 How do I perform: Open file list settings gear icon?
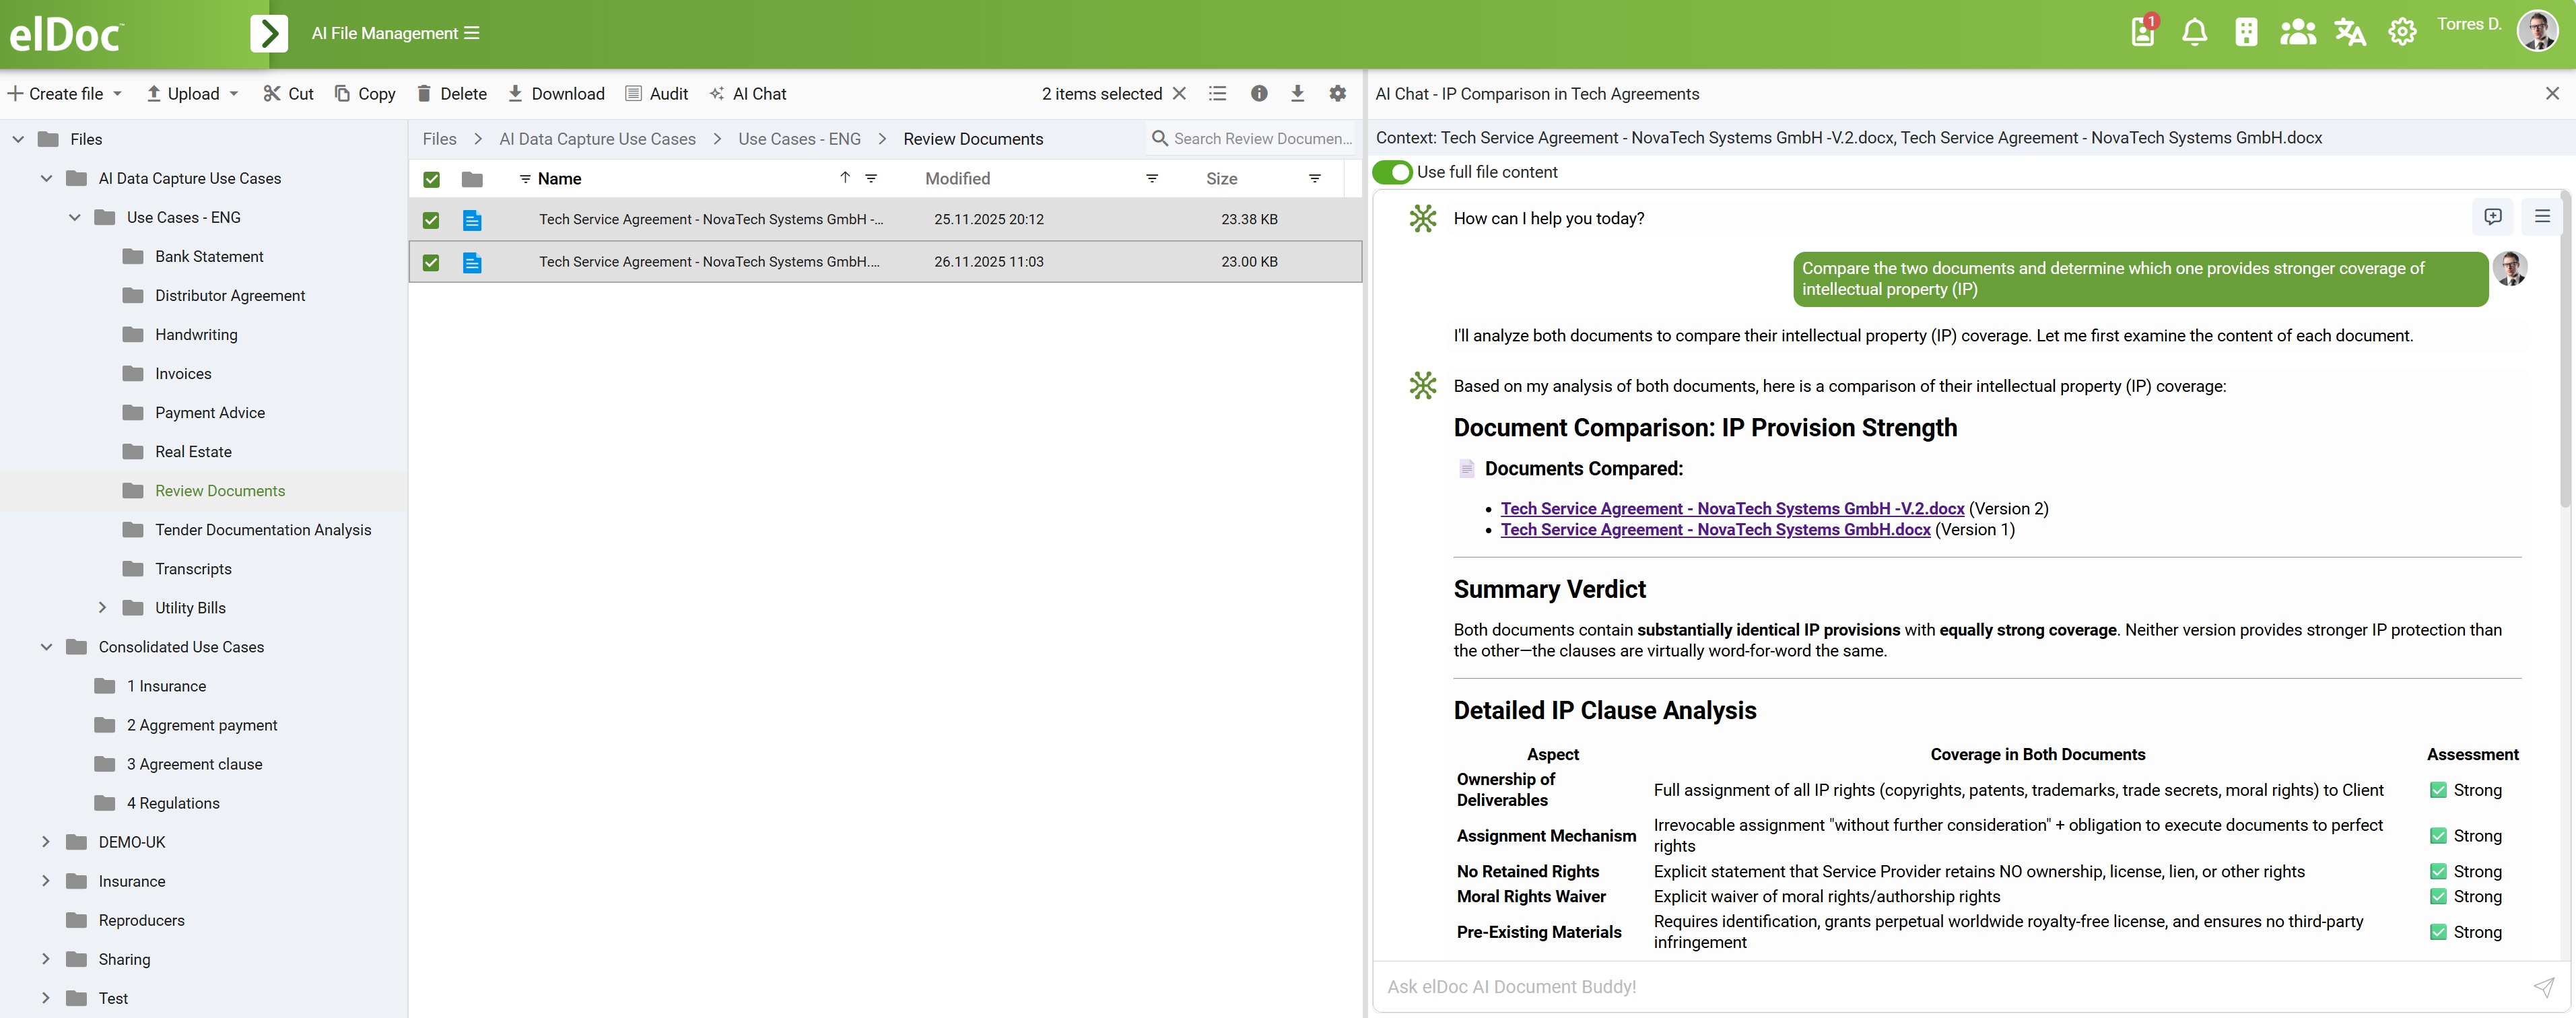click(1337, 94)
